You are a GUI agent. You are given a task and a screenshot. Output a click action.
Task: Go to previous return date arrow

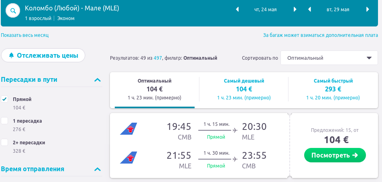pyautogui.click(x=310, y=10)
